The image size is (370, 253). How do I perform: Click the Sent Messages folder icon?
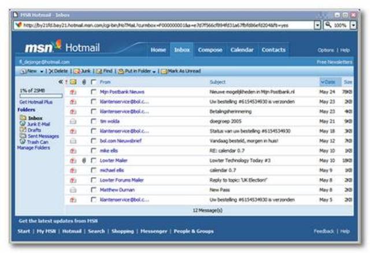[23, 136]
